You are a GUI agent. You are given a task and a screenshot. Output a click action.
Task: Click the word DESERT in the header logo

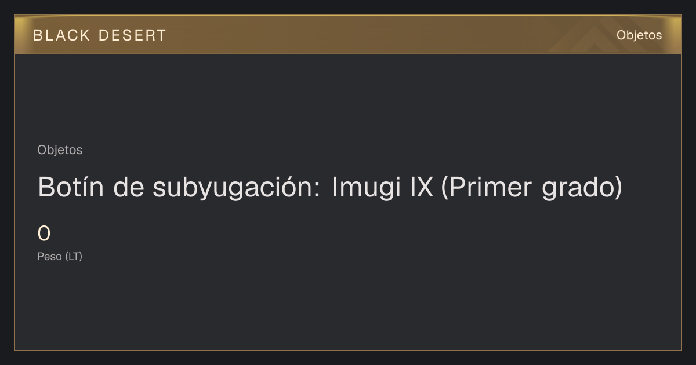click(132, 35)
